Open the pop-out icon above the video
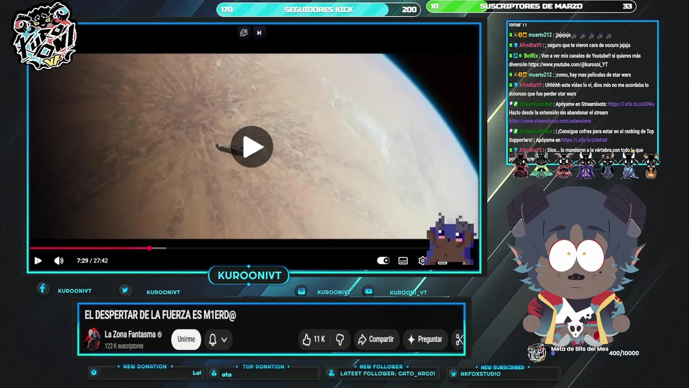Screen dimensions: 689x388 point(243,33)
